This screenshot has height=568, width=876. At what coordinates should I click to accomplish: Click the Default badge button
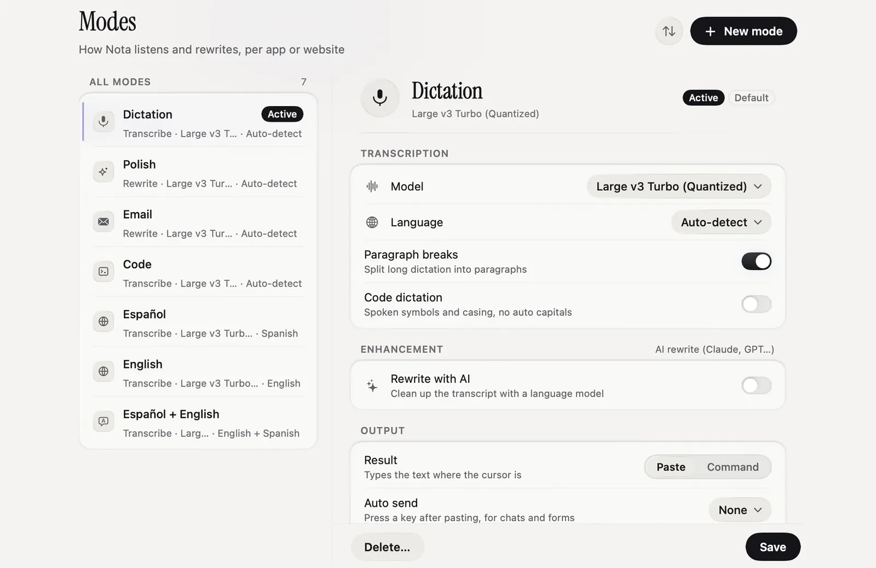(x=751, y=98)
